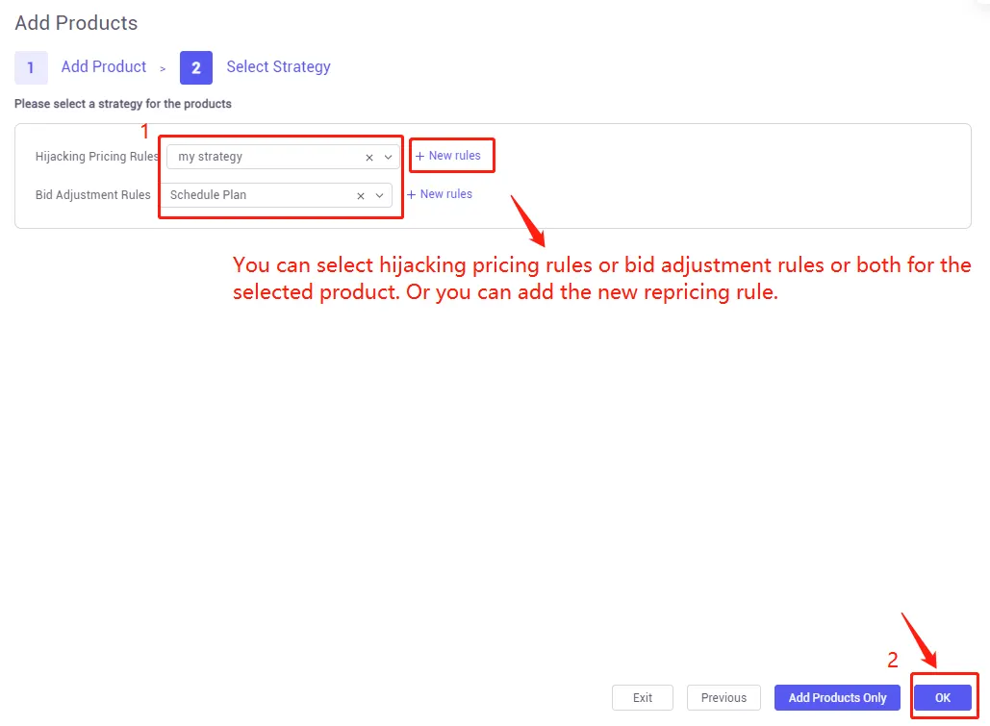Click the step 1 numbered badge

click(x=31, y=67)
